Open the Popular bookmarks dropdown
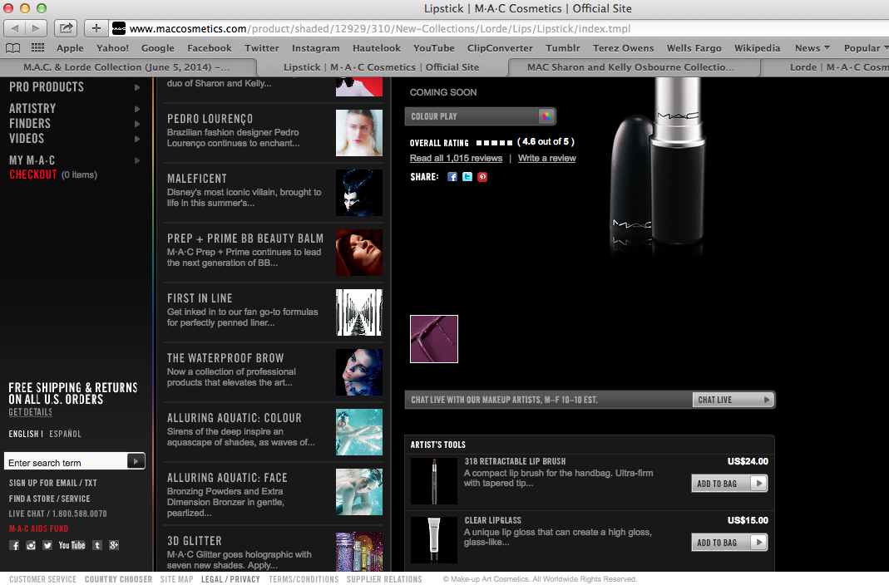This screenshot has height=585, width=889. pyautogui.click(x=866, y=48)
